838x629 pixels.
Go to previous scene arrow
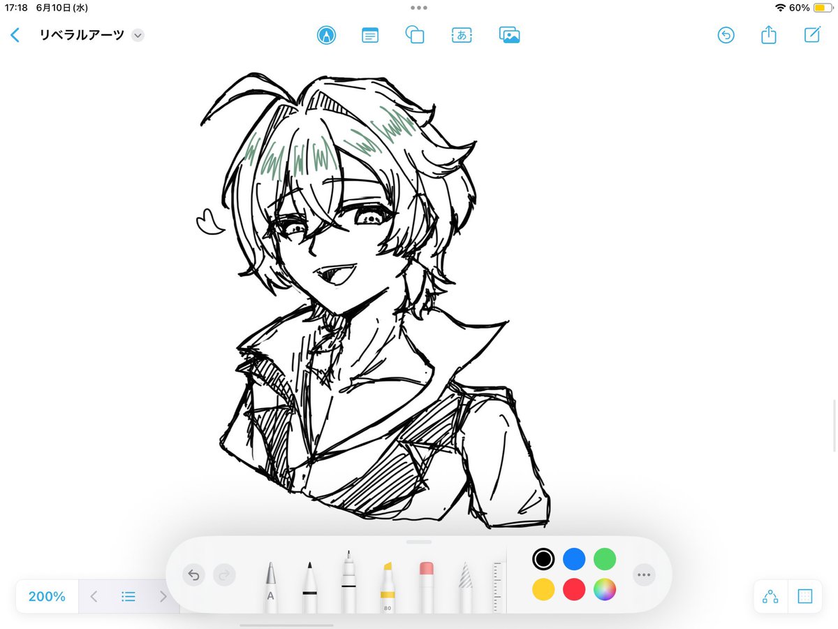click(94, 596)
